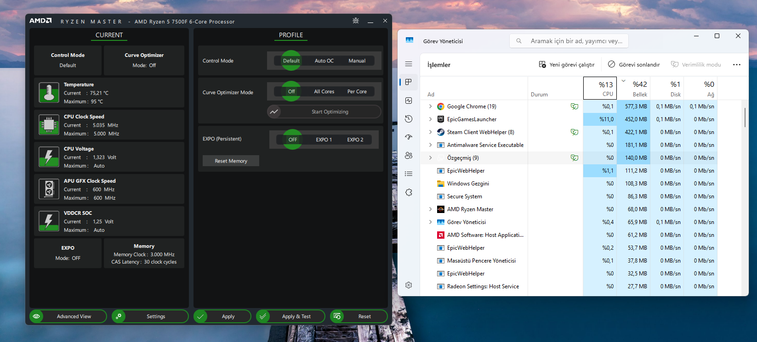
Task: Select the EXPO 2 memory profile
Action: [355, 140]
